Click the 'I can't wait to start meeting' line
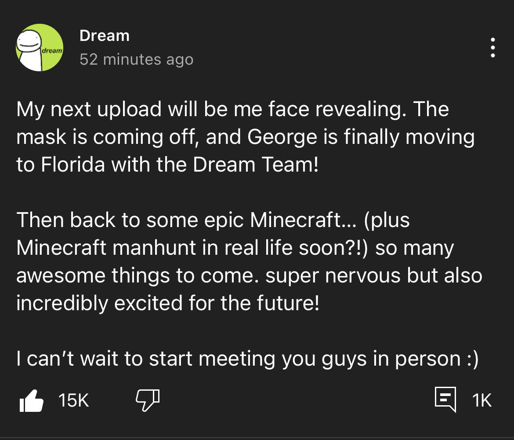 click(x=247, y=359)
